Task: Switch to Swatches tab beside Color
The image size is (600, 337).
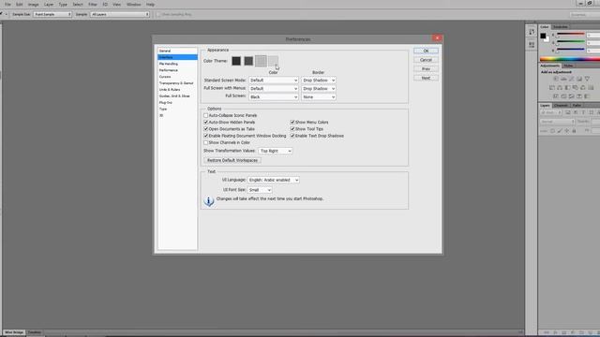Action: [x=561, y=27]
